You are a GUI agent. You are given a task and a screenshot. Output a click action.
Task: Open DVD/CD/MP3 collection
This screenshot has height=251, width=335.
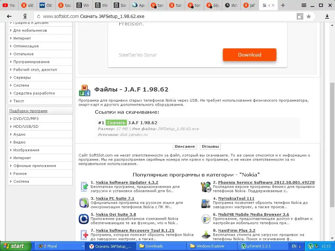tap(40, 118)
